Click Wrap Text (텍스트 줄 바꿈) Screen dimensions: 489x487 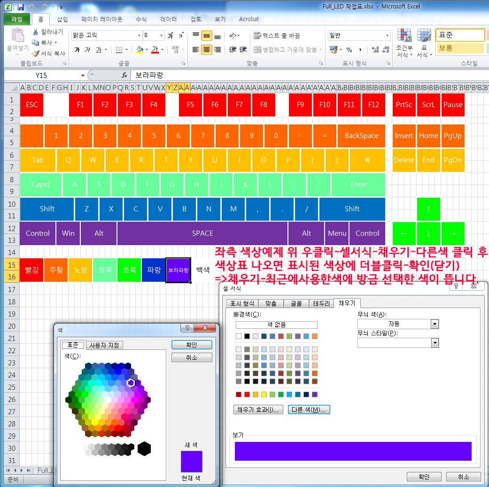(x=277, y=36)
